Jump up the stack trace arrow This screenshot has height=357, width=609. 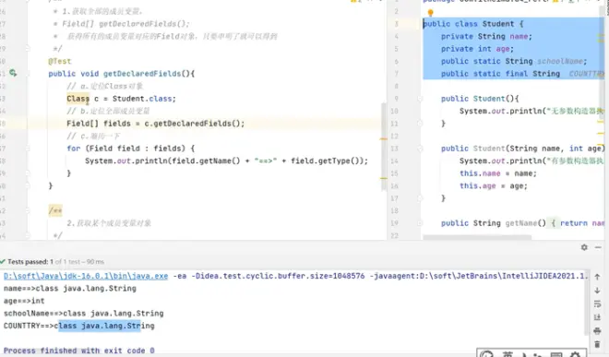[x=597, y=277]
